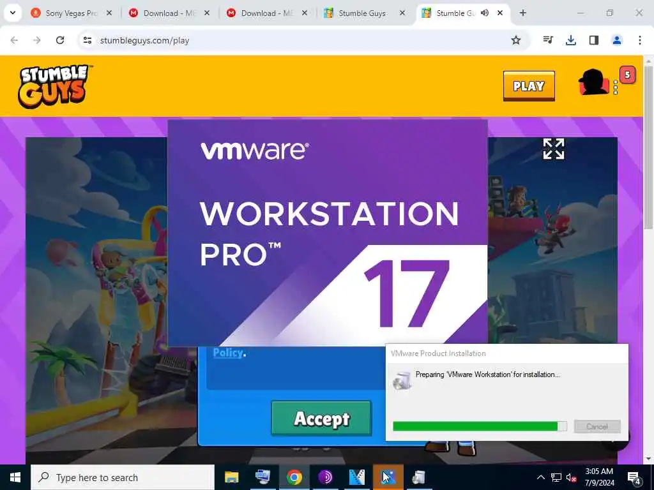This screenshot has height=490, width=654.
Task: Click the VMware installation progress bar
Action: (x=480, y=426)
